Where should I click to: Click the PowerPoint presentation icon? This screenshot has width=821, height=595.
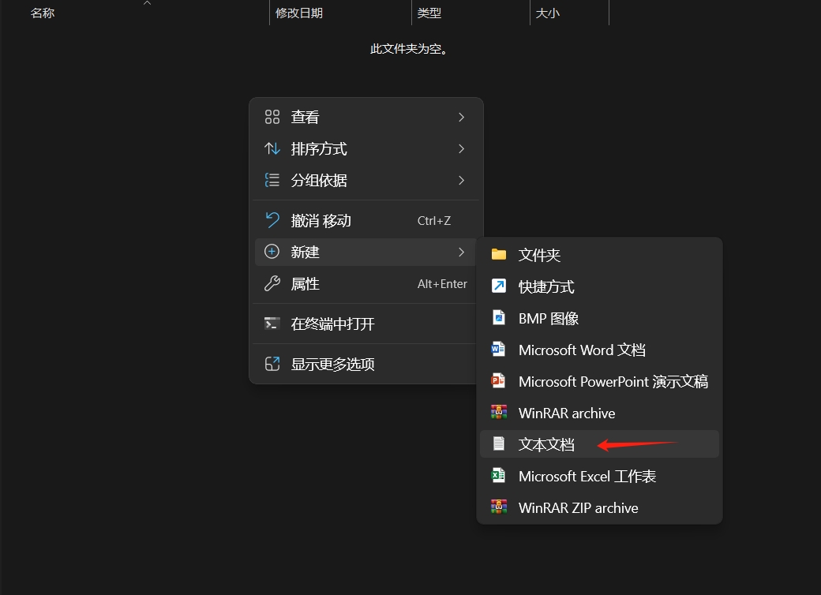(498, 381)
